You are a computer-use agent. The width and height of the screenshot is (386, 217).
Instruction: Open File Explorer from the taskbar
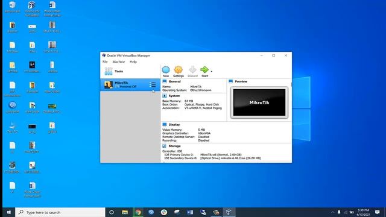[125, 212]
